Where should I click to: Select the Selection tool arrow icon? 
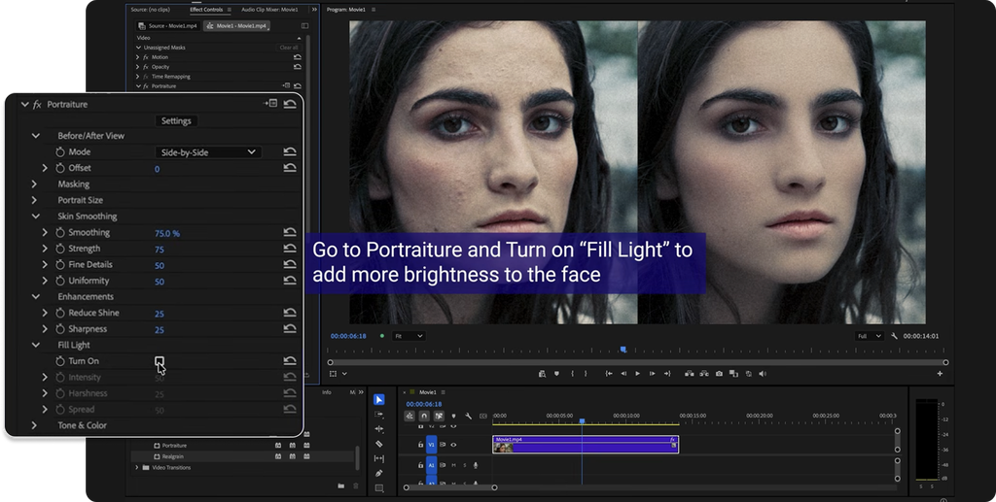pyautogui.click(x=379, y=399)
